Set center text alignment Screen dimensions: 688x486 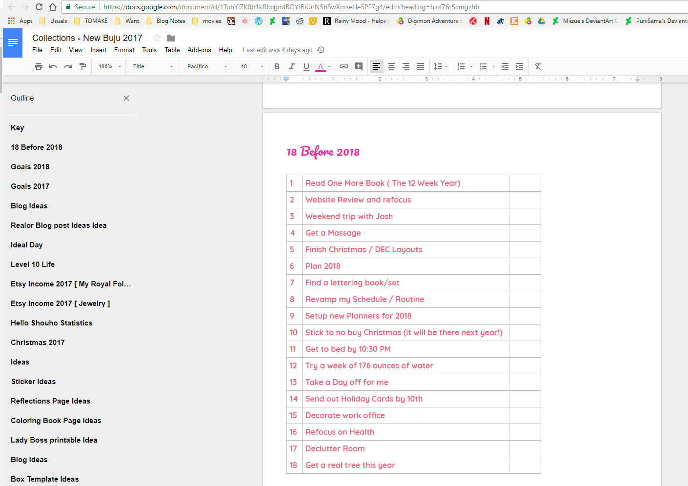tap(391, 66)
